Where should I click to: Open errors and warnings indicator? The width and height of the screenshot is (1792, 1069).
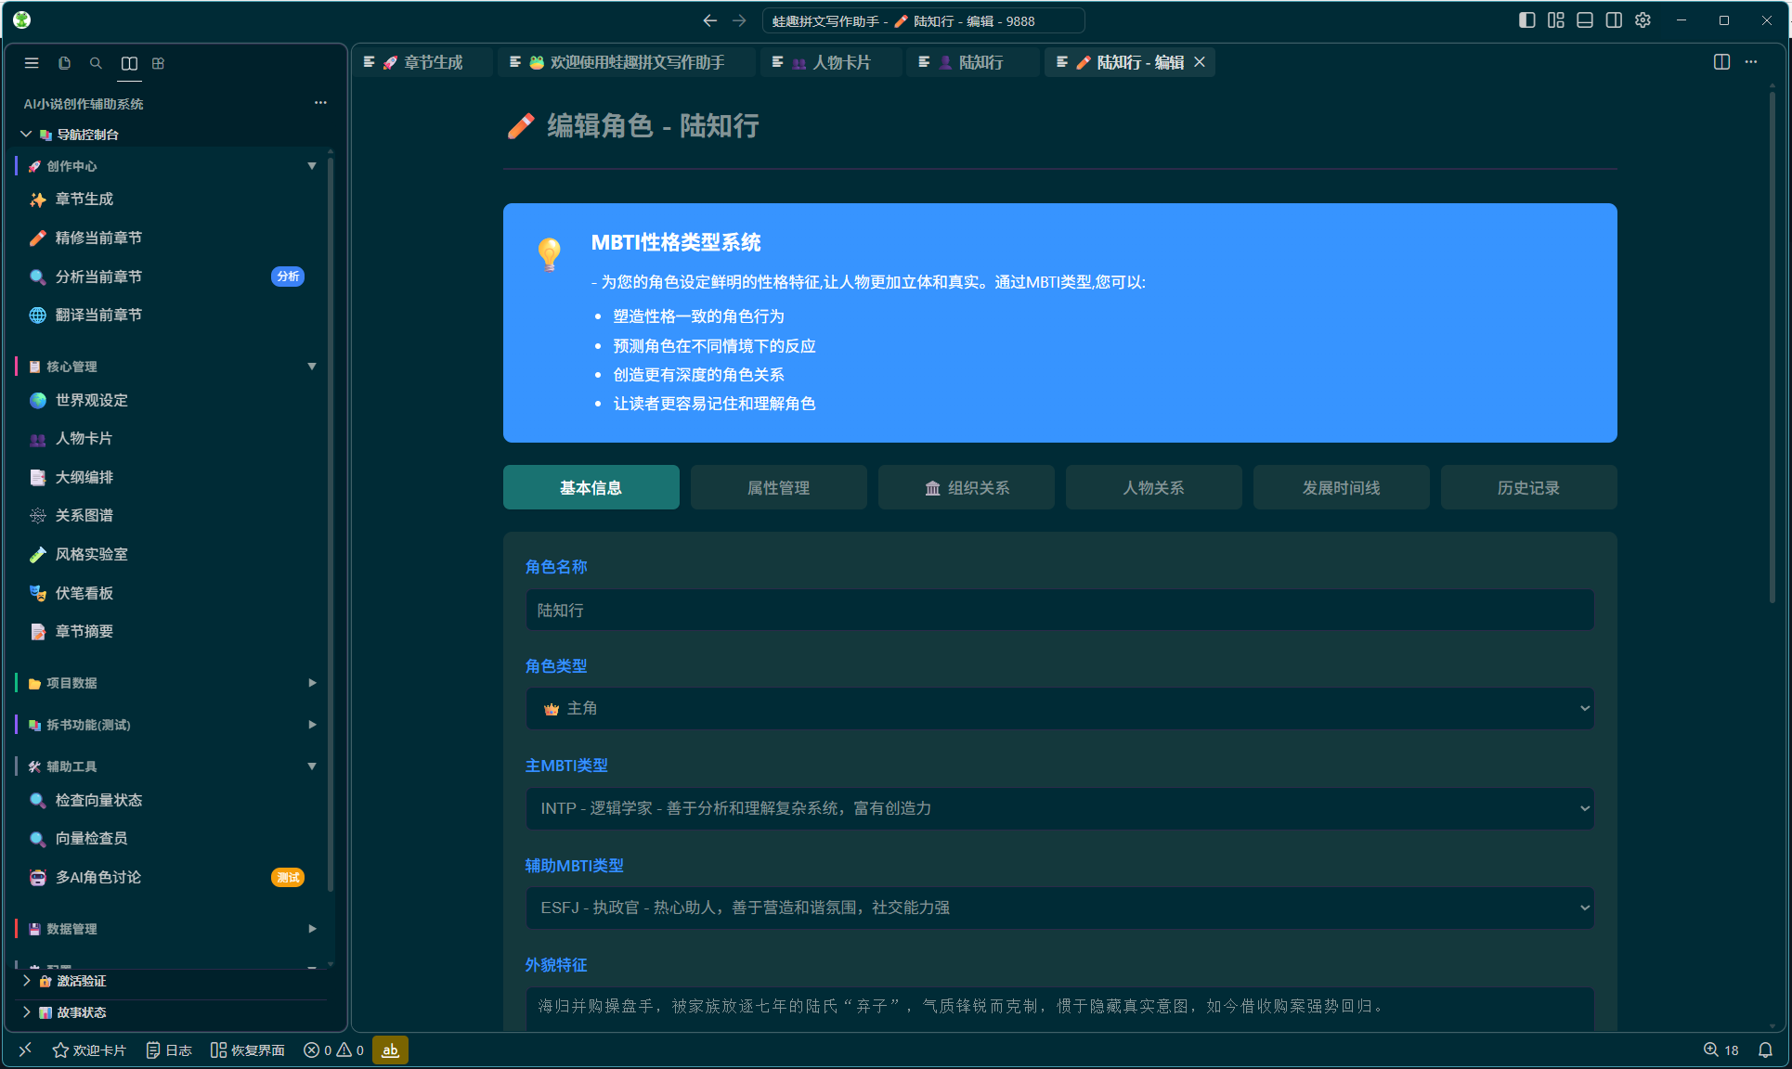coord(333,1050)
